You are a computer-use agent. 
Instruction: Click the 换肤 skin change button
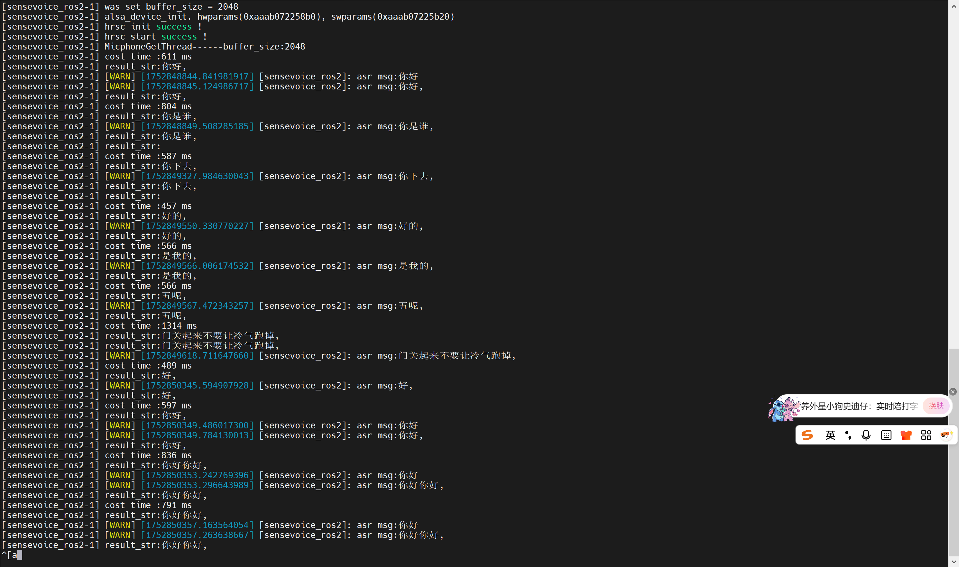pos(936,406)
